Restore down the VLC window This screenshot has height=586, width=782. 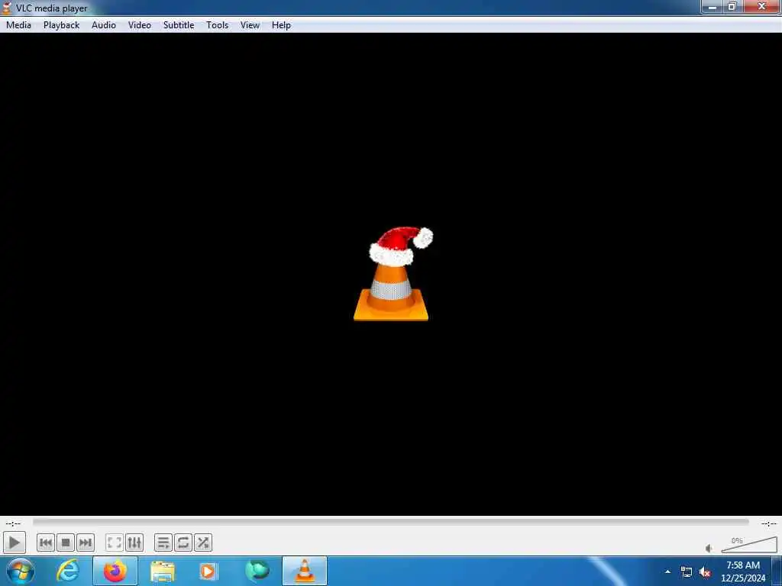(732, 7)
